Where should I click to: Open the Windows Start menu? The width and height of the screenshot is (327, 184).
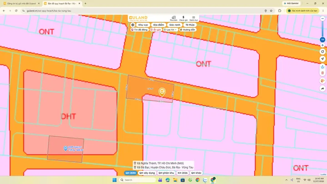pyautogui.click(x=114, y=180)
